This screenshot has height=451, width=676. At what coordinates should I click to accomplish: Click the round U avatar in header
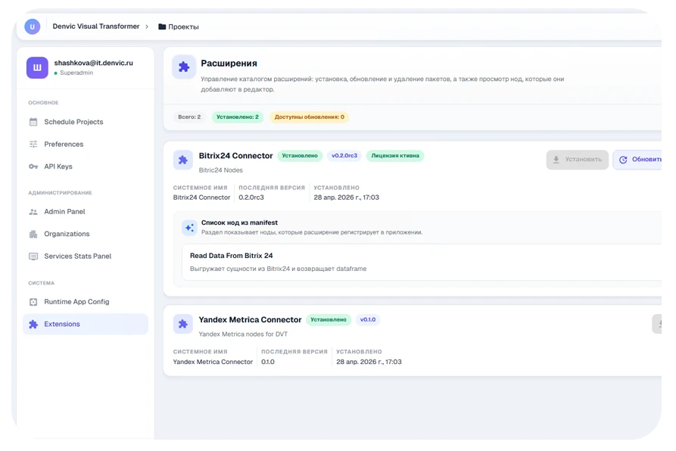click(33, 26)
